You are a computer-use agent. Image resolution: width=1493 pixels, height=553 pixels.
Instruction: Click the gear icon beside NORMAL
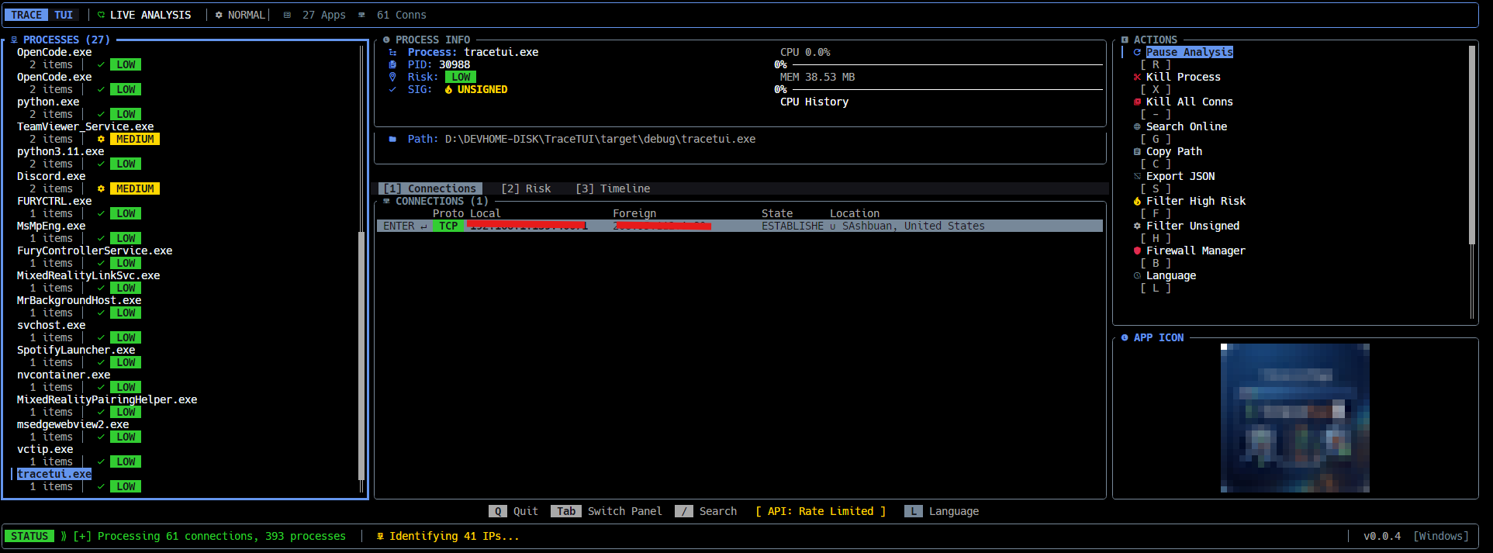pos(219,15)
